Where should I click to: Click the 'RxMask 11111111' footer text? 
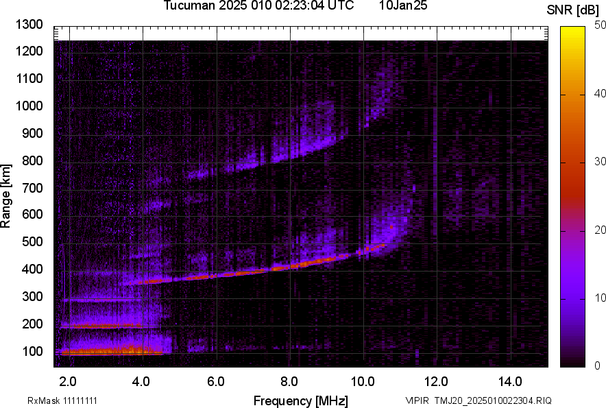(62, 400)
